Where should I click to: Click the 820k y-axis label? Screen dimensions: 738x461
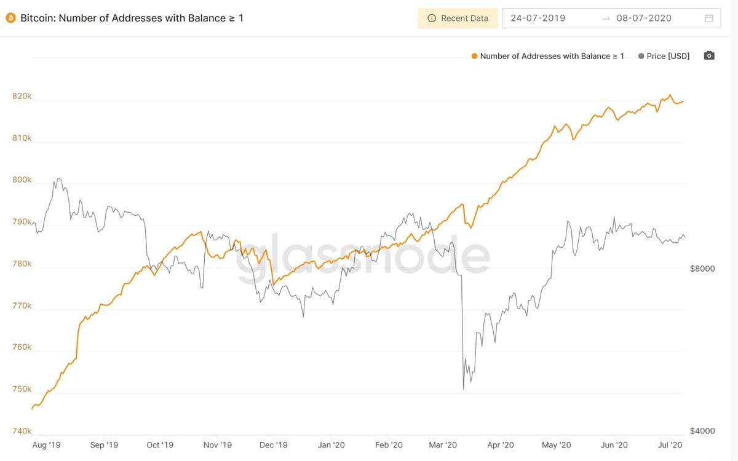coord(21,96)
